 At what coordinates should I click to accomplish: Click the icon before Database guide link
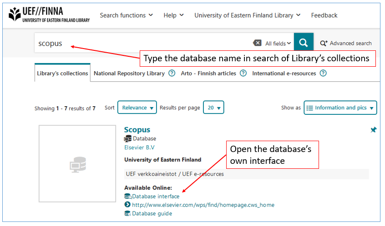[x=127, y=213]
